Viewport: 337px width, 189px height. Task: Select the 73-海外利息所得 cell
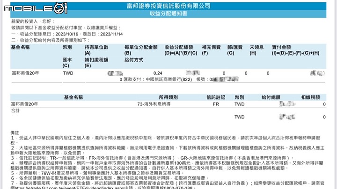154,104
